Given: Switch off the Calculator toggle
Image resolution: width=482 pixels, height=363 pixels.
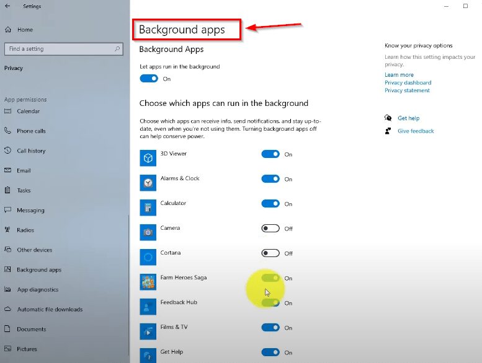Looking at the screenshot, I should pos(270,204).
